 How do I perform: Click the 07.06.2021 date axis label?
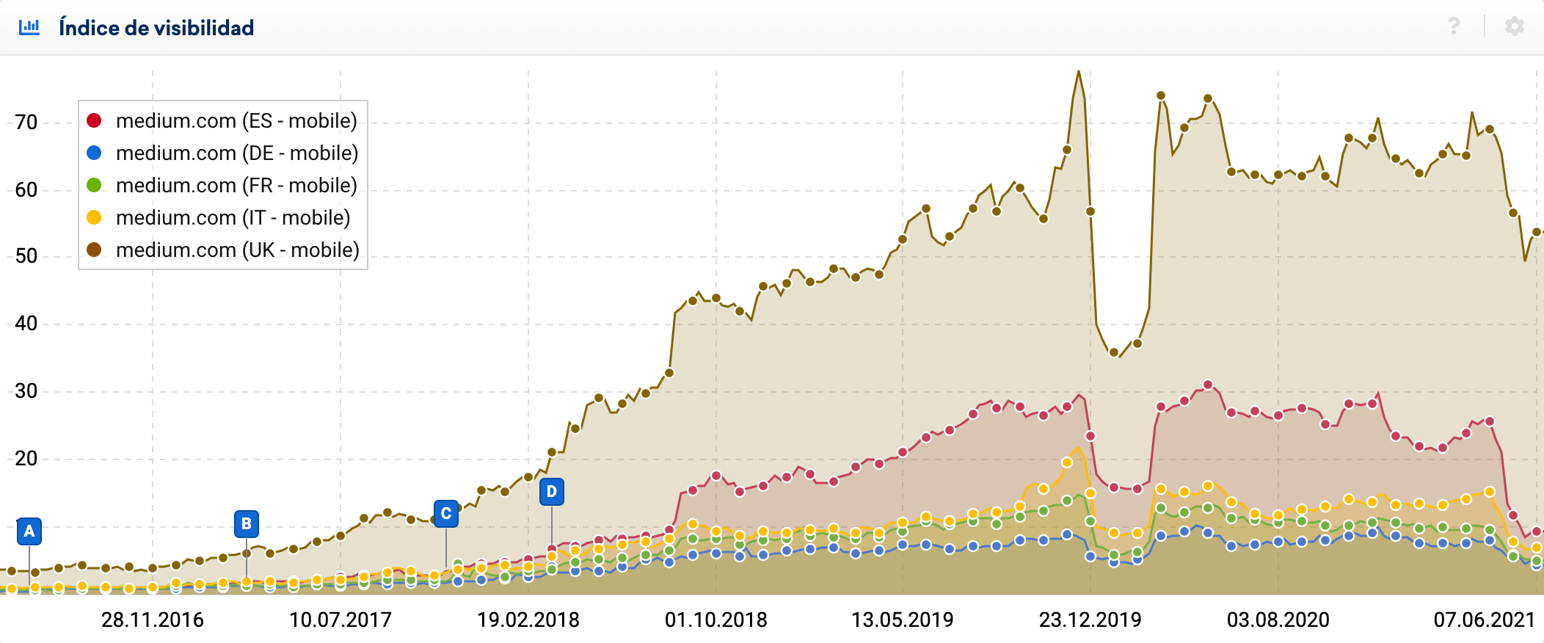click(1484, 620)
